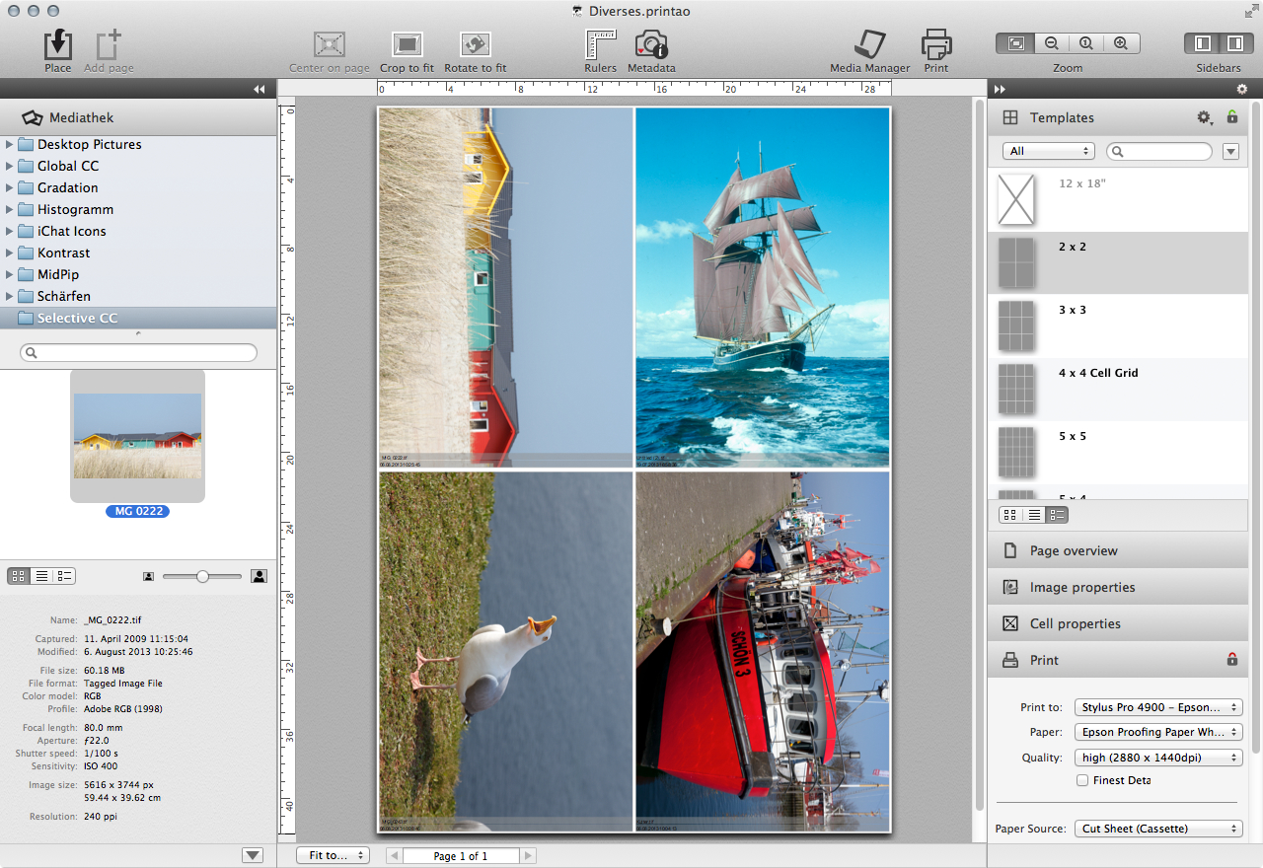Open the Fit to zoom dropdown
1263x868 pixels.
[333, 855]
